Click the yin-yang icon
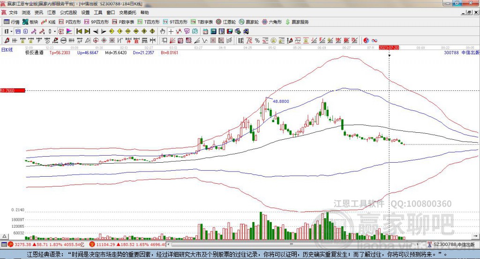Image resolution: width=480 pixels, height=259 pixels. (366, 40)
